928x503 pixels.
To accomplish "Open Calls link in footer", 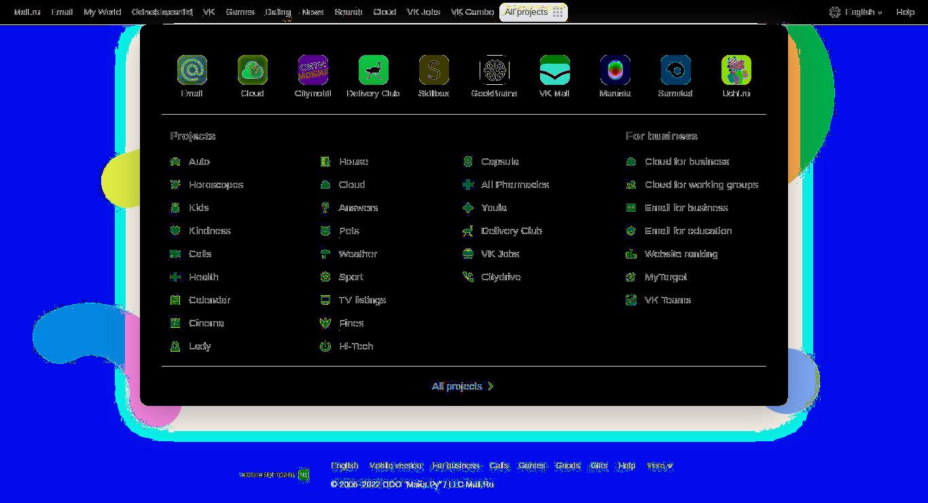I will coord(499,466).
